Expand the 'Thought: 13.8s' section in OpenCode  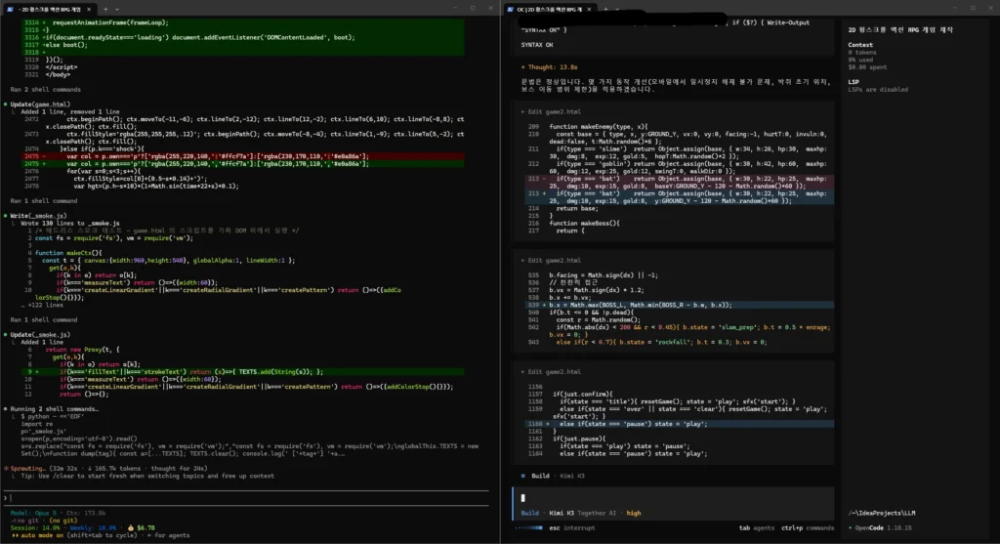click(549, 67)
